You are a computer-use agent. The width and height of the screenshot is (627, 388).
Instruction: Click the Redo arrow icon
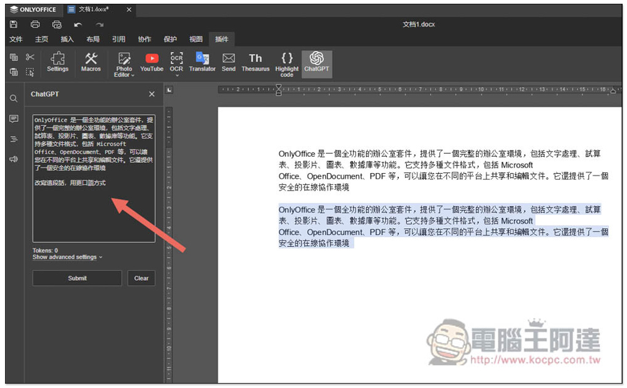click(x=100, y=25)
